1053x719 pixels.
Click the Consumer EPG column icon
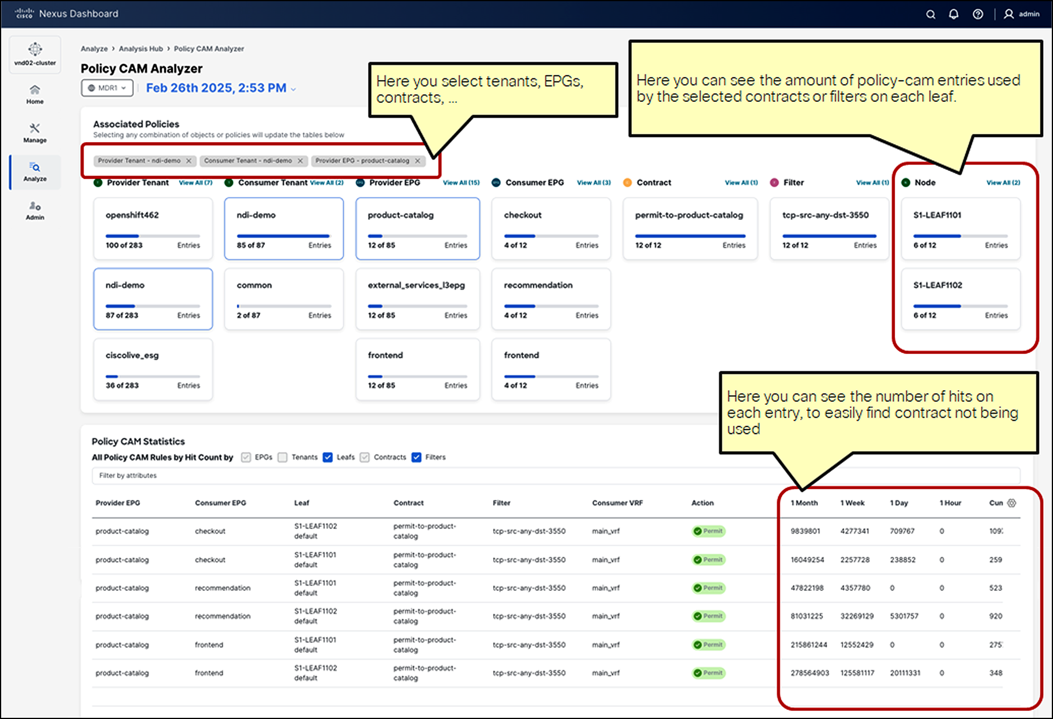click(496, 183)
